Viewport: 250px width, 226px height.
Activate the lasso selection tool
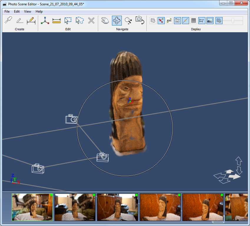pos(79,20)
